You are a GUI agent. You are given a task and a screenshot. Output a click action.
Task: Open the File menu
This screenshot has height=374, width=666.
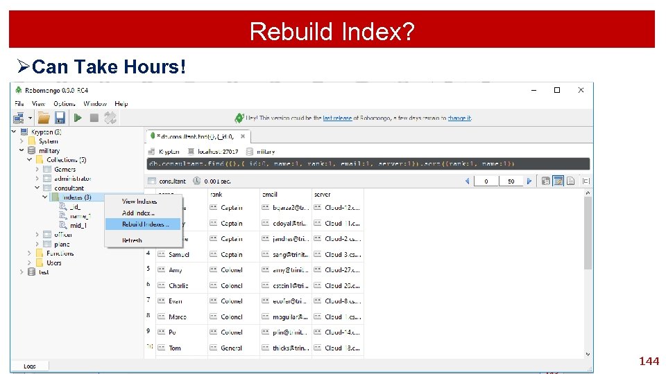point(19,103)
